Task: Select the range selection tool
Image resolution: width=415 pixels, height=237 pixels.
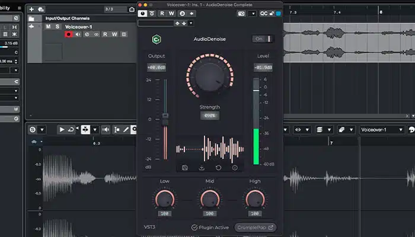Action: [117, 130]
